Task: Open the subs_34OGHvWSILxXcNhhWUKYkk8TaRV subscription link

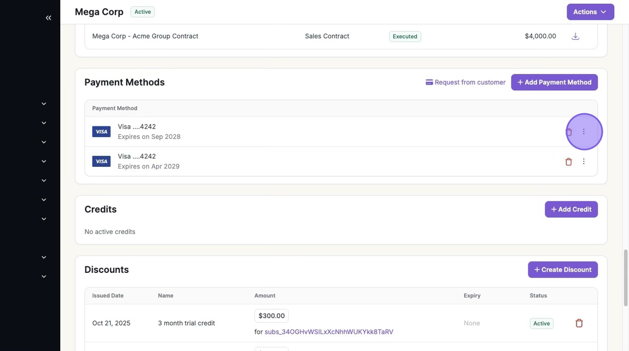Action: [329, 332]
